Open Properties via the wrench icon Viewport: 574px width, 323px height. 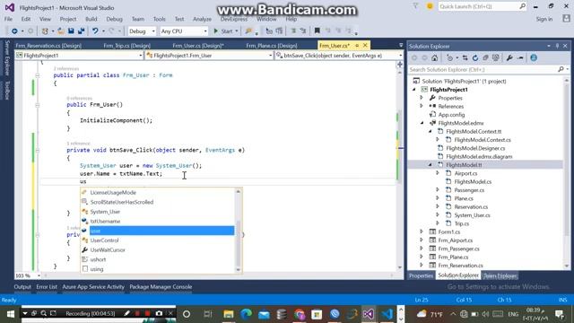[509, 57]
